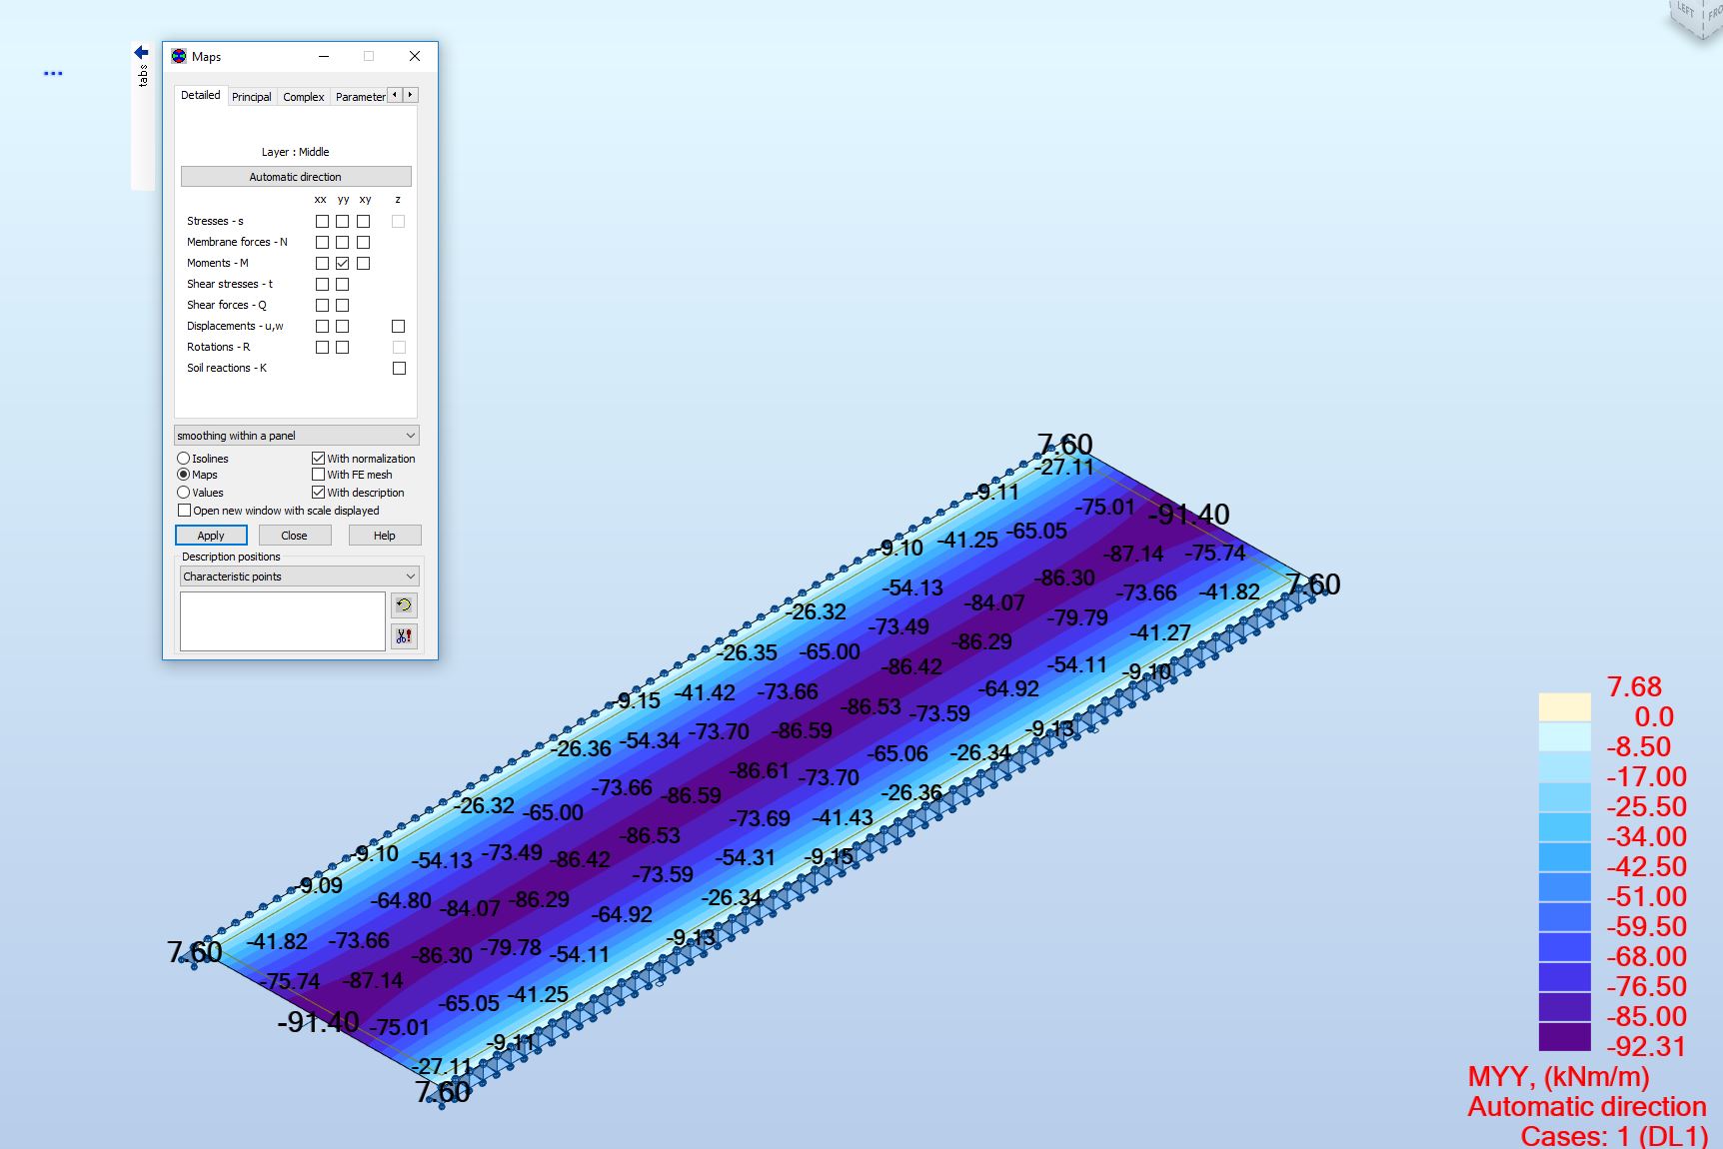Click the left arrow to scroll dialog tabs
The width and height of the screenshot is (1723, 1149).
(x=395, y=94)
